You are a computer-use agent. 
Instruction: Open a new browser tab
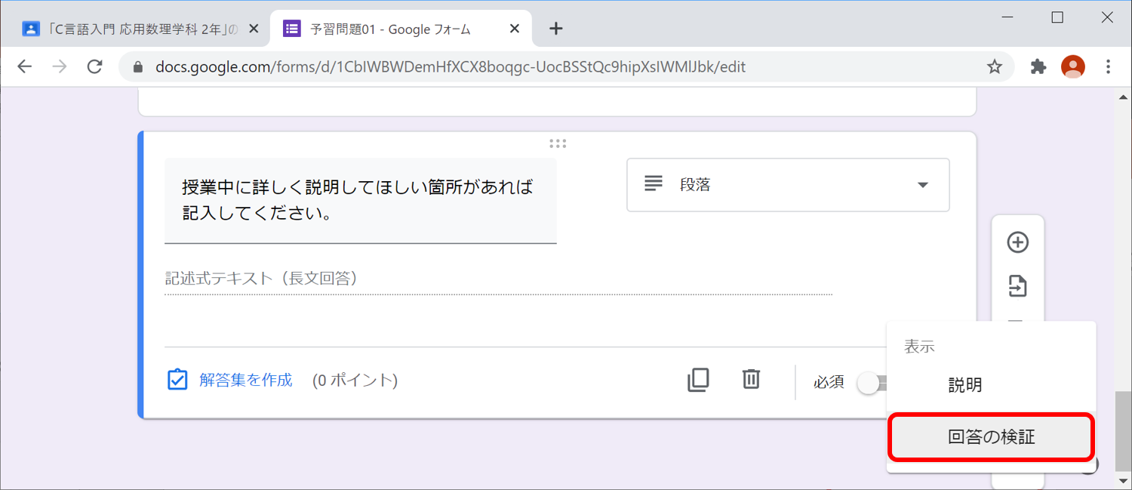(556, 29)
